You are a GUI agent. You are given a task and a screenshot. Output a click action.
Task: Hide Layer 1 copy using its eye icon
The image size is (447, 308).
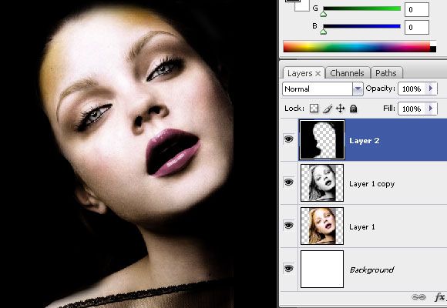288,182
